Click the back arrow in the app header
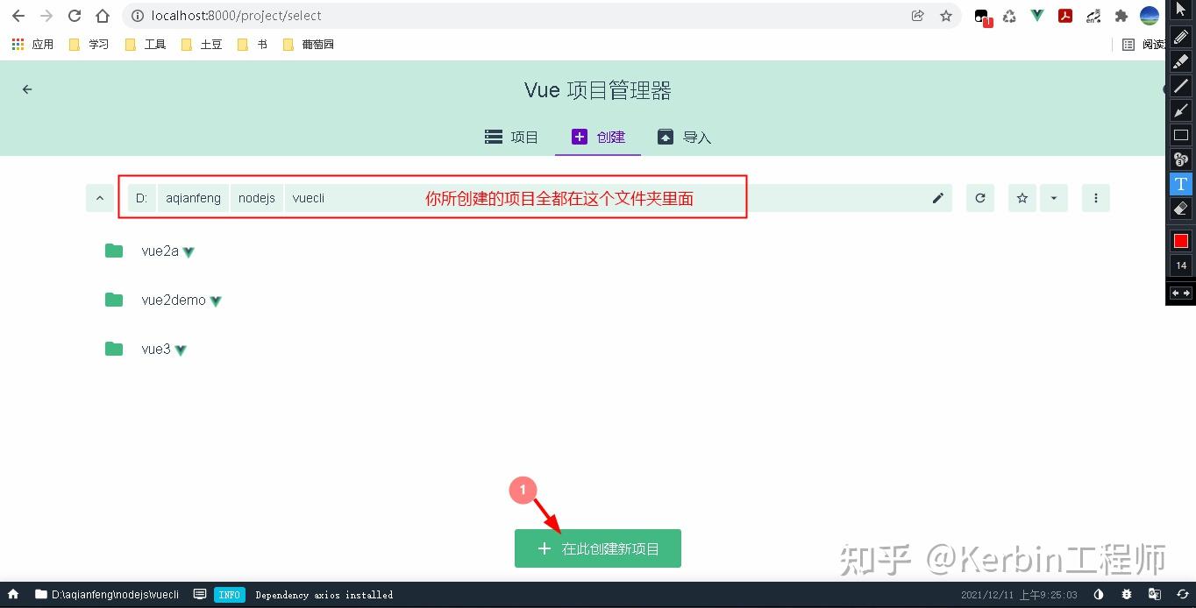 pyautogui.click(x=26, y=88)
